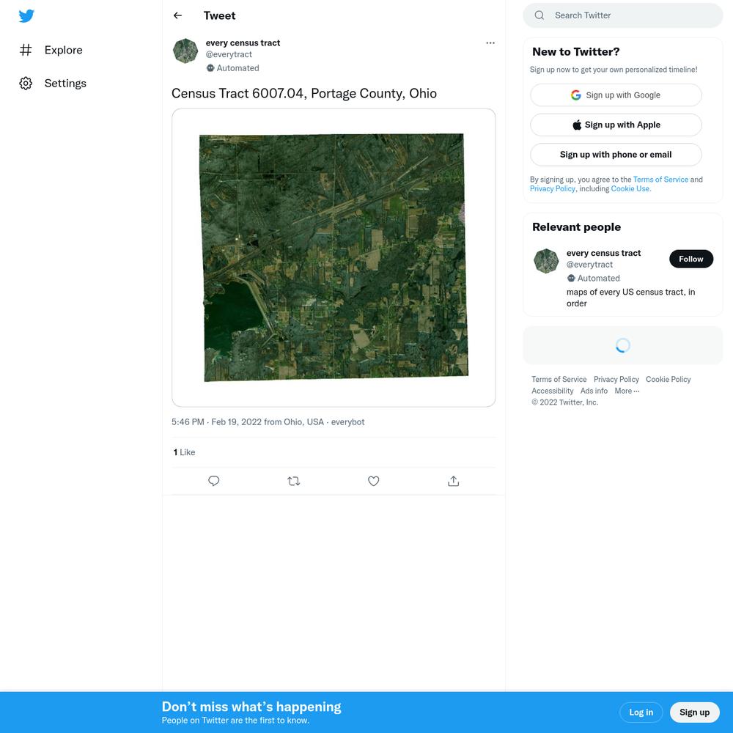The image size is (733, 733).
Task: Click the Explore hashtag icon
Action: coord(26,50)
